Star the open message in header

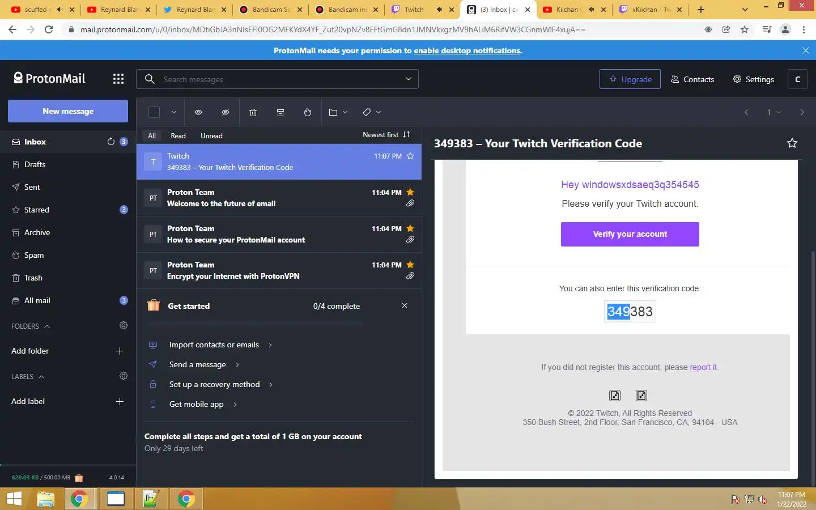click(792, 143)
